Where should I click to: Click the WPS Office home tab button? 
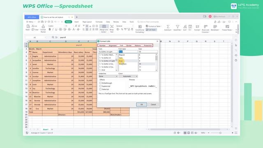pos(32,17)
